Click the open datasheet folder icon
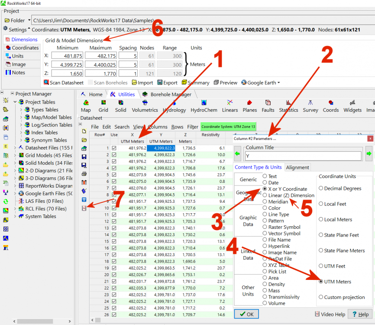 [x=84, y=140]
